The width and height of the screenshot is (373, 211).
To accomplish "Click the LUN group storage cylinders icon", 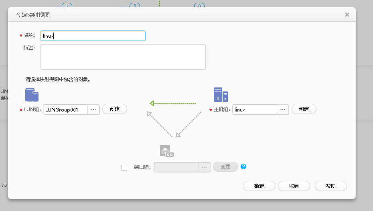I will [x=32, y=95].
